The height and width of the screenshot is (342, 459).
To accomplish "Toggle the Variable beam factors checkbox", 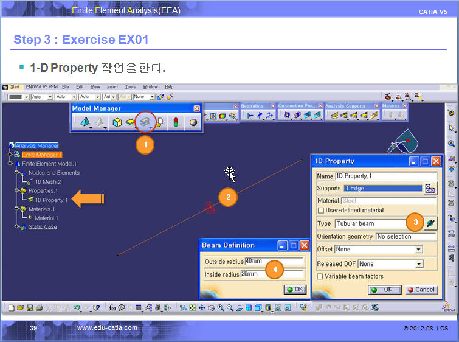I will (x=320, y=276).
